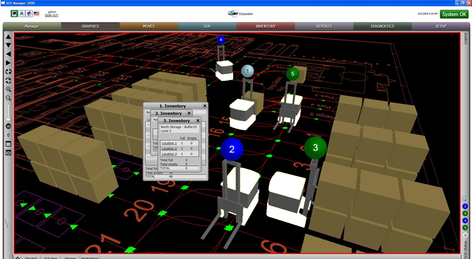Open the DIAGNOSTICS menu tab

[382, 26]
